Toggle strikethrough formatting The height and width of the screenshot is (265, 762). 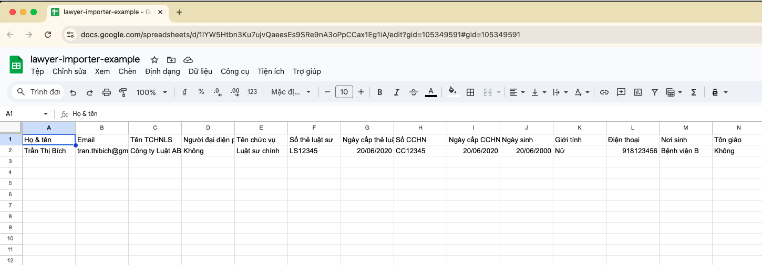(414, 92)
